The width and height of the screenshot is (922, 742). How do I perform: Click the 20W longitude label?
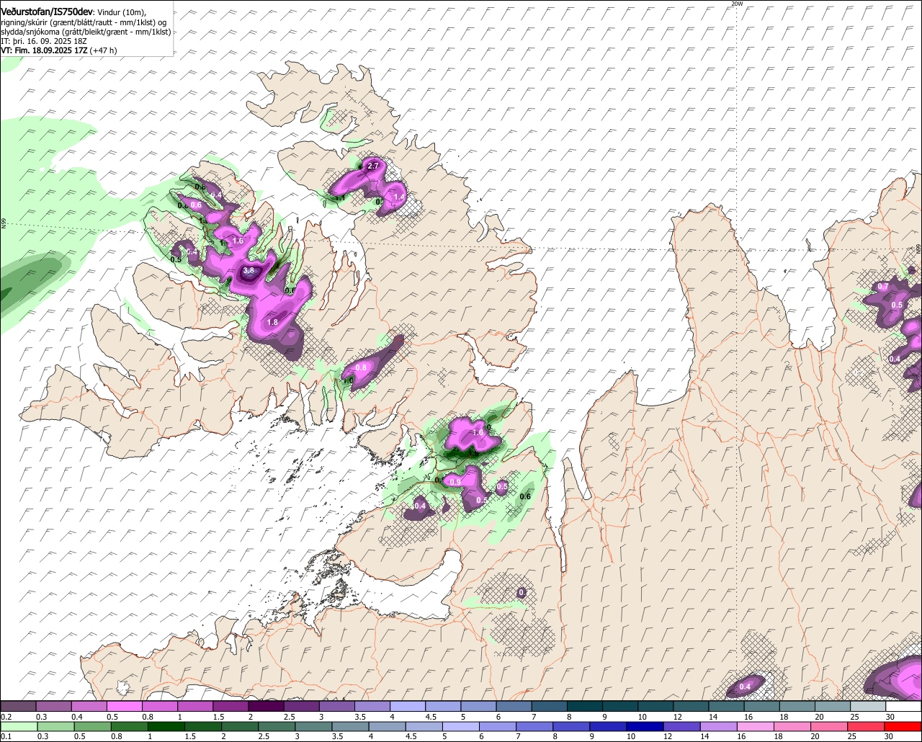point(736,4)
